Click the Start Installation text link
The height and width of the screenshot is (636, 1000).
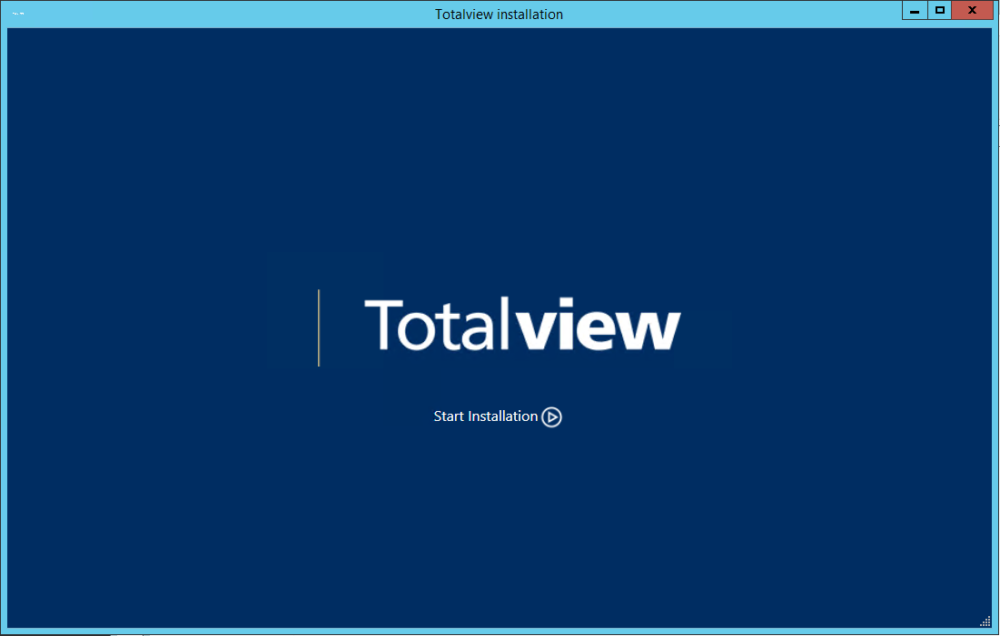tap(485, 416)
